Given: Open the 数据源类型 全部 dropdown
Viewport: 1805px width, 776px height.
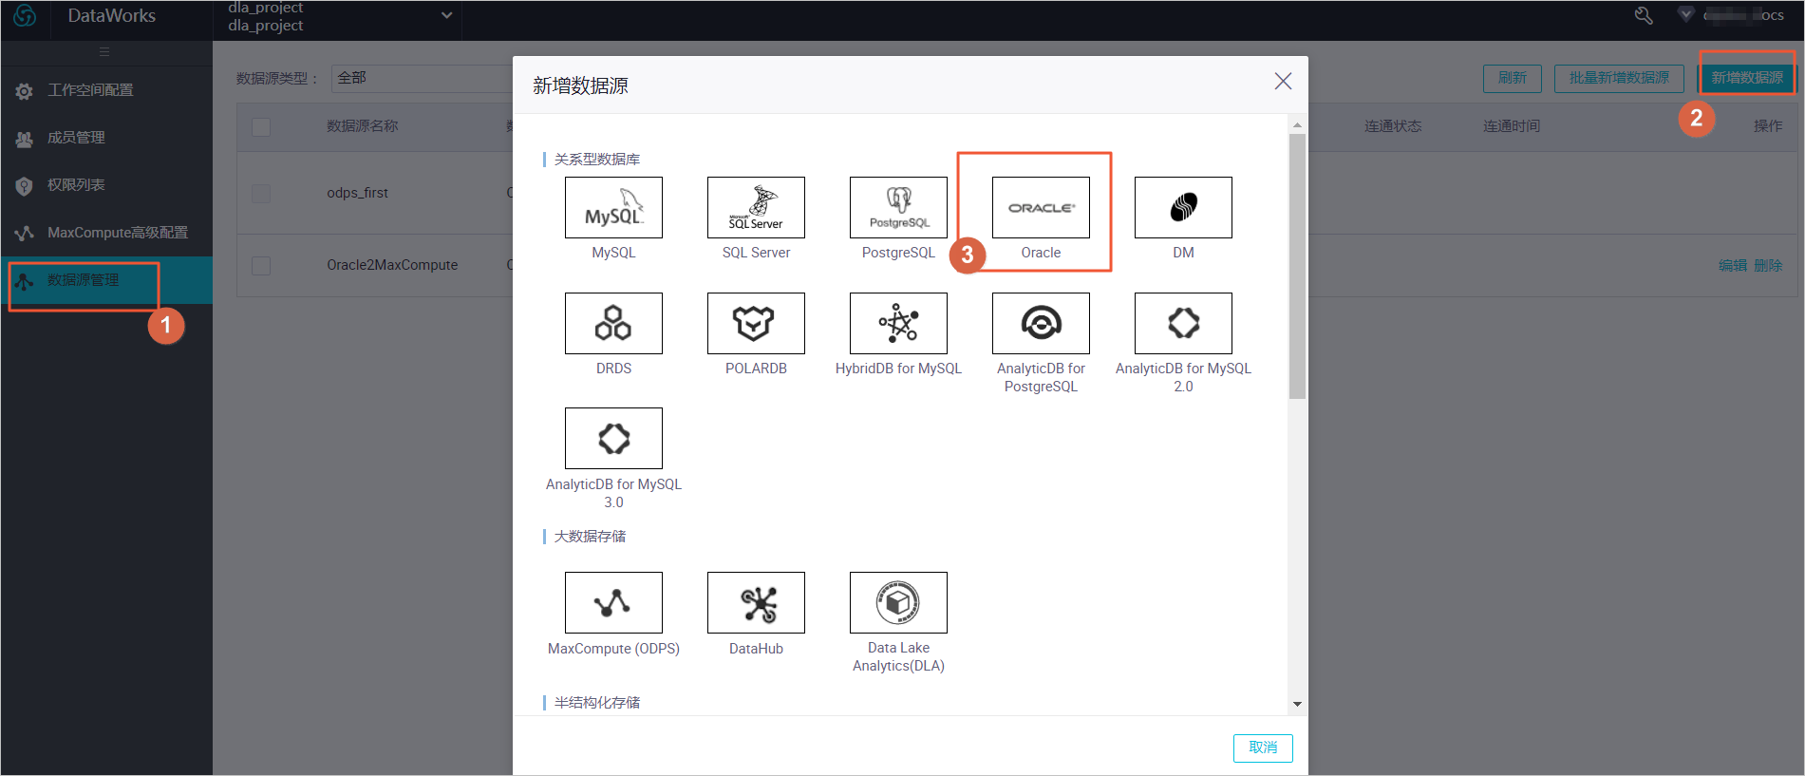Looking at the screenshot, I should tap(423, 78).
